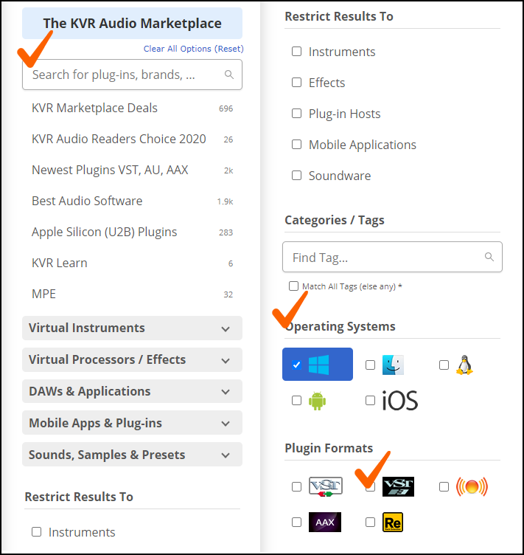The image size is (524, 555).
Task: Tick the Android checkbox
Action: [x=296, y=401]
